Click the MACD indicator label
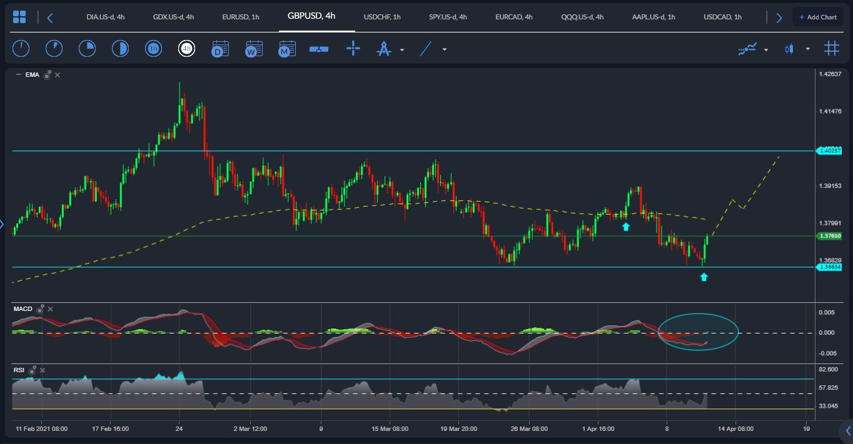The height and width of the screenshot is (444, 853). tap(23, 308)
